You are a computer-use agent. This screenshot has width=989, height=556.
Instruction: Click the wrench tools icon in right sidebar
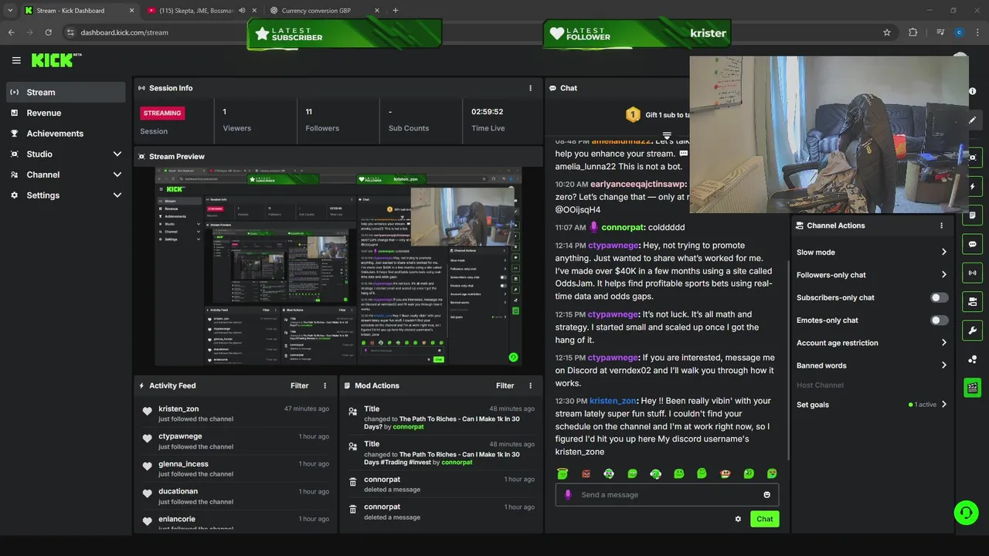(x=972, y=331)
